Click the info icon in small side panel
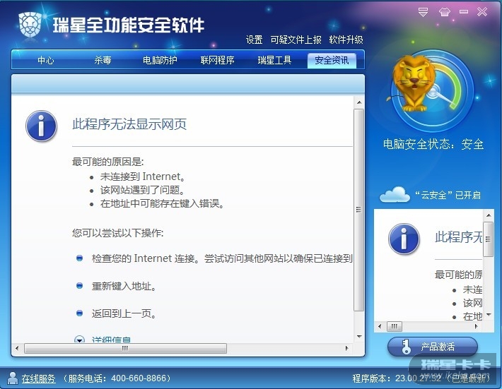This screenshot has width=502, height=389. [x=404, y=239]
